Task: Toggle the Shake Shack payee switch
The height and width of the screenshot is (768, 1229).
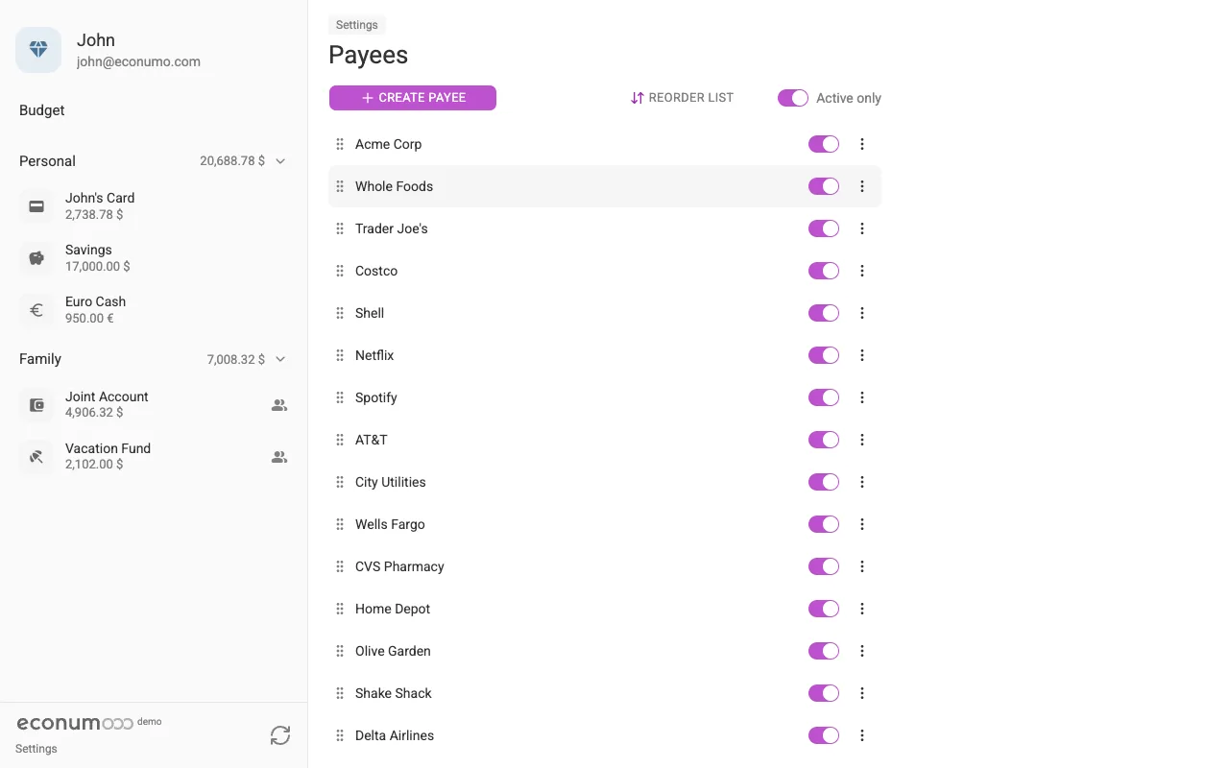Action: pos(824,693)
